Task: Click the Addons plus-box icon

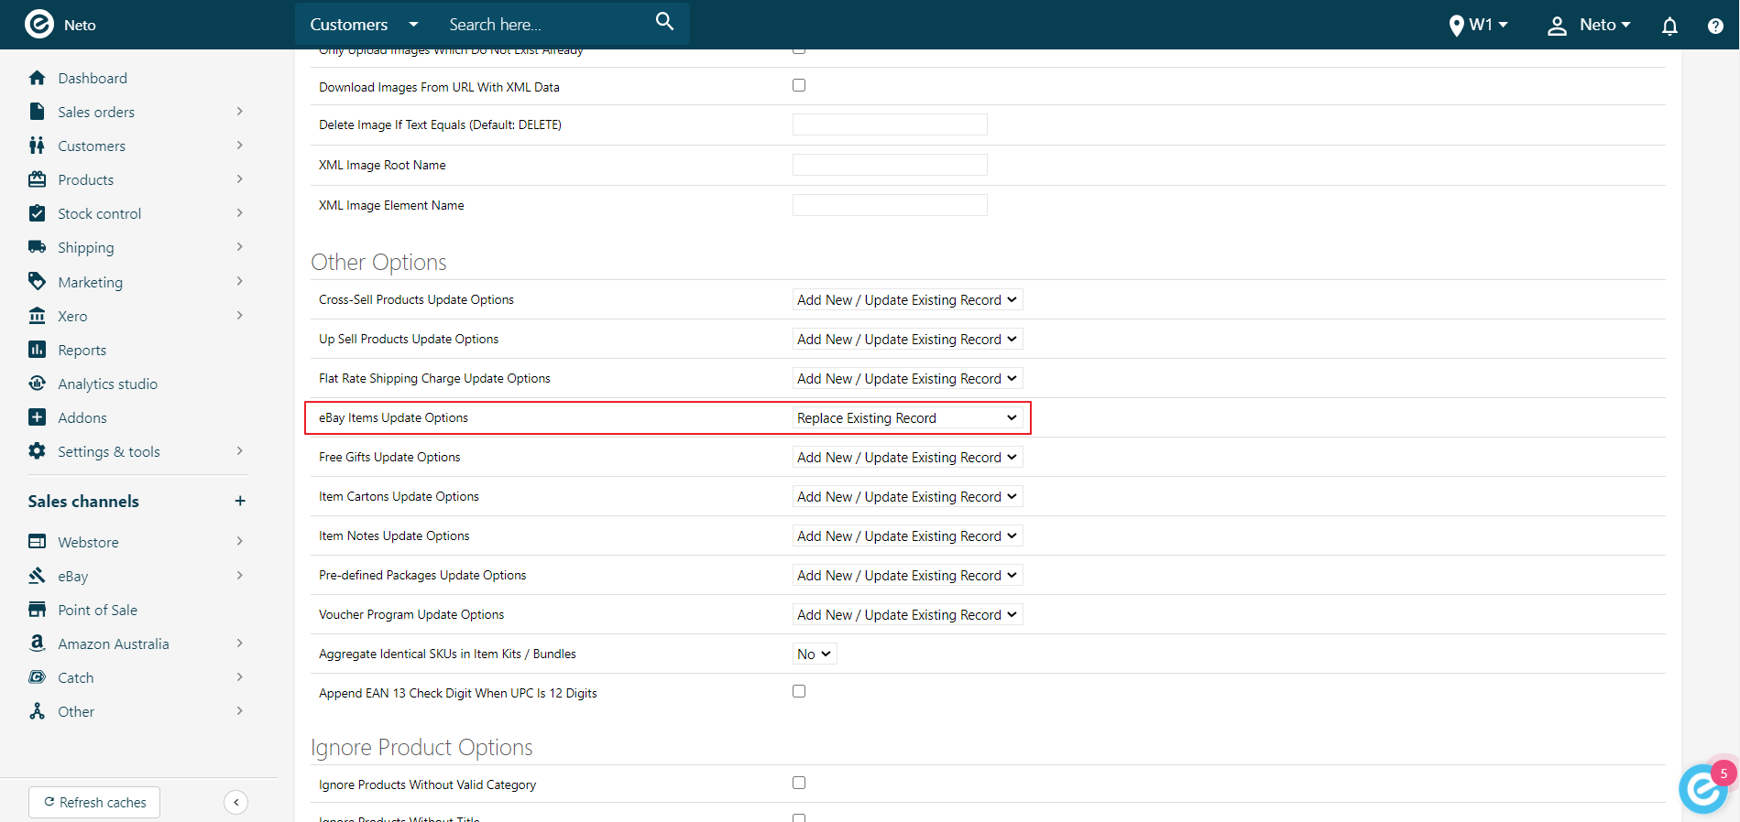Action: tap(37, 417)
